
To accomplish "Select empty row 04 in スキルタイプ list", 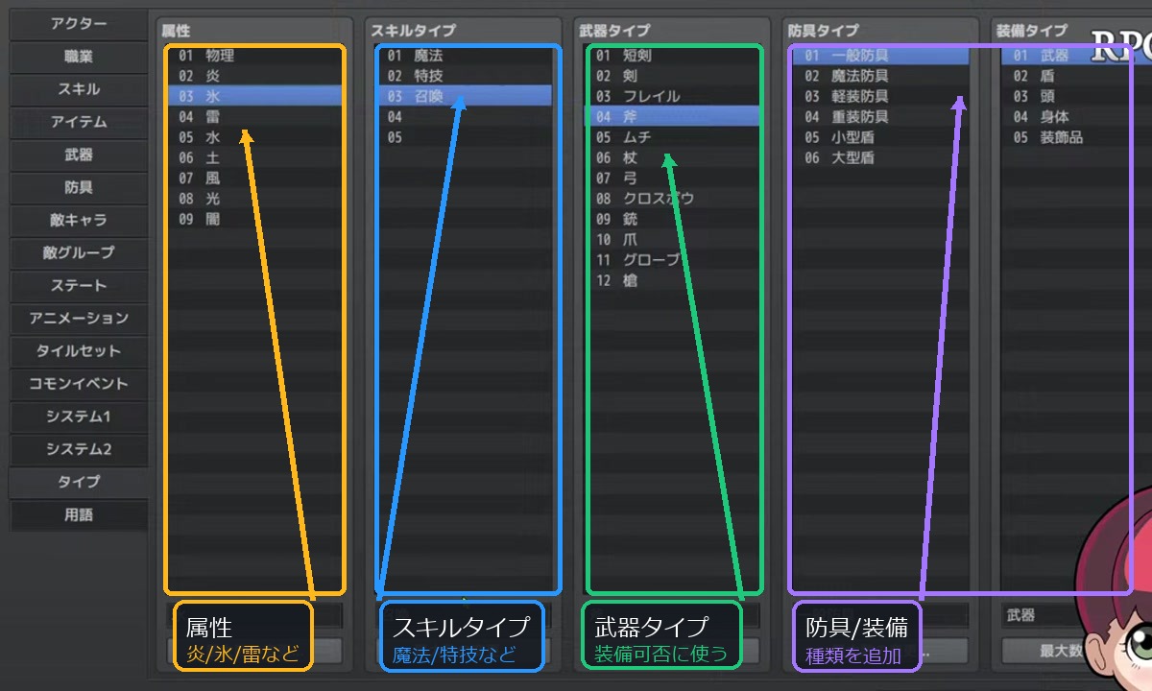I will (465, 116).
